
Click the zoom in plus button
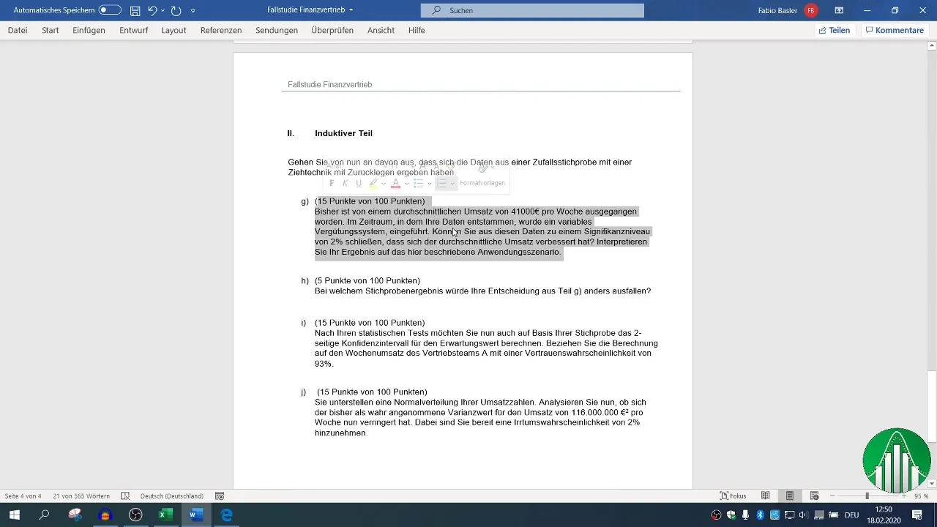(904, 496)
